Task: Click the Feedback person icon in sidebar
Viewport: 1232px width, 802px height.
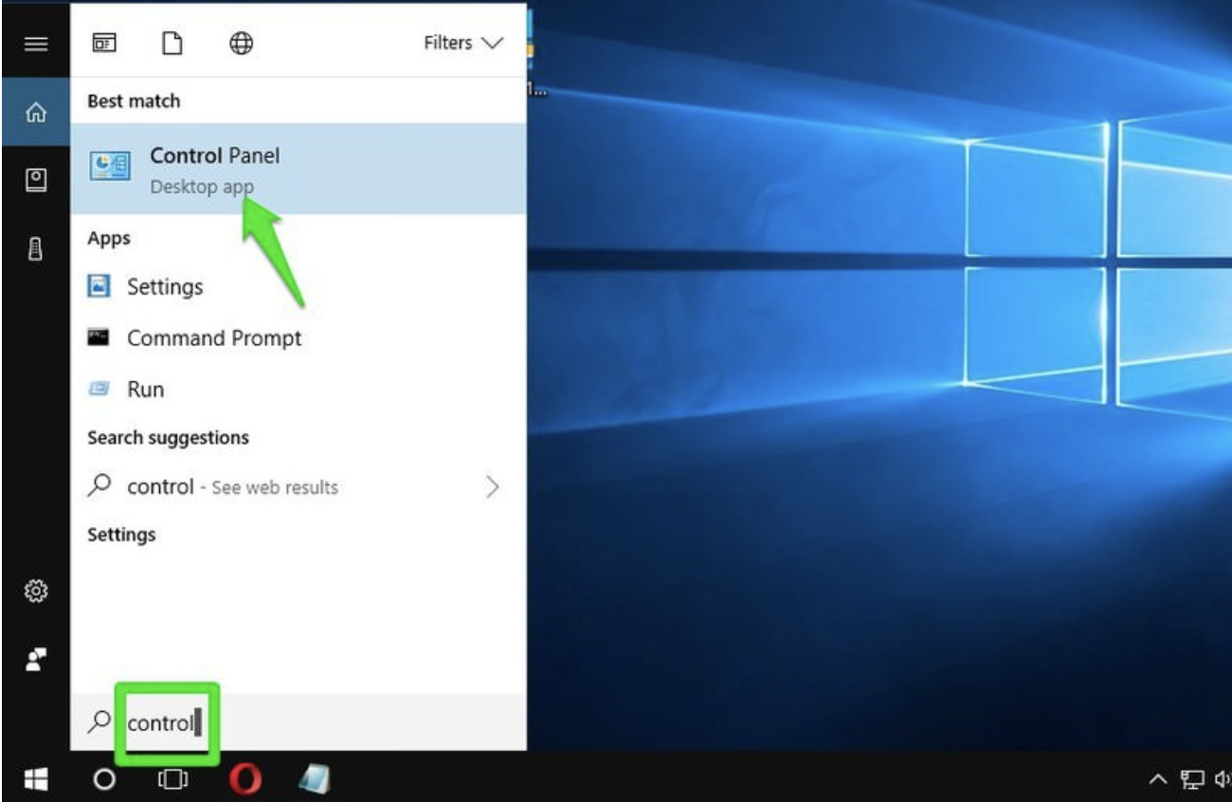Action: pos(36,659)
